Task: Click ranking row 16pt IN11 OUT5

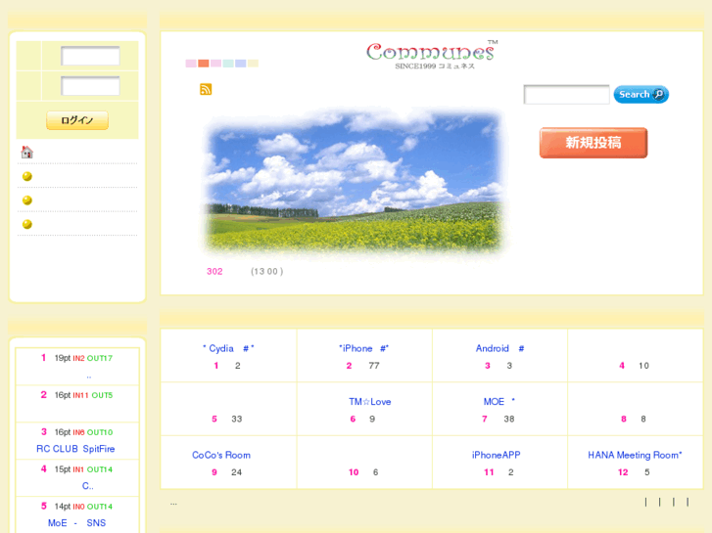Action: [x=77, y=395]
